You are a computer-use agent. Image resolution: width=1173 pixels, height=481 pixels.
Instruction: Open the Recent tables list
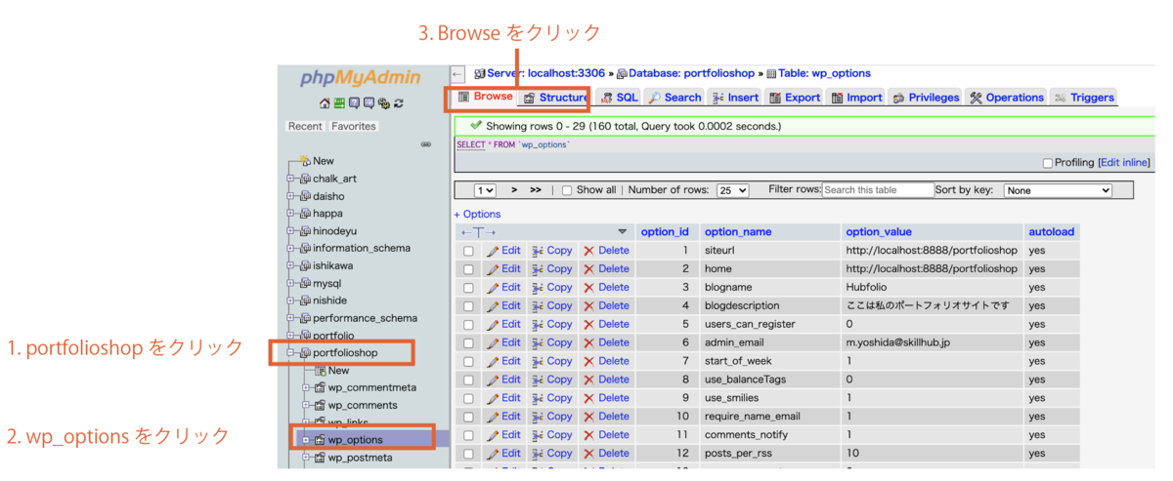[x=305, y=127]
